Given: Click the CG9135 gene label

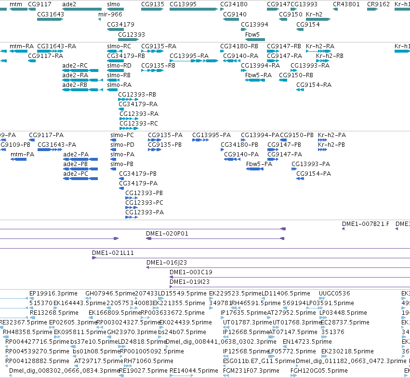Looking at the screenshot, I should pyautogui.click(x=153, y=4).
